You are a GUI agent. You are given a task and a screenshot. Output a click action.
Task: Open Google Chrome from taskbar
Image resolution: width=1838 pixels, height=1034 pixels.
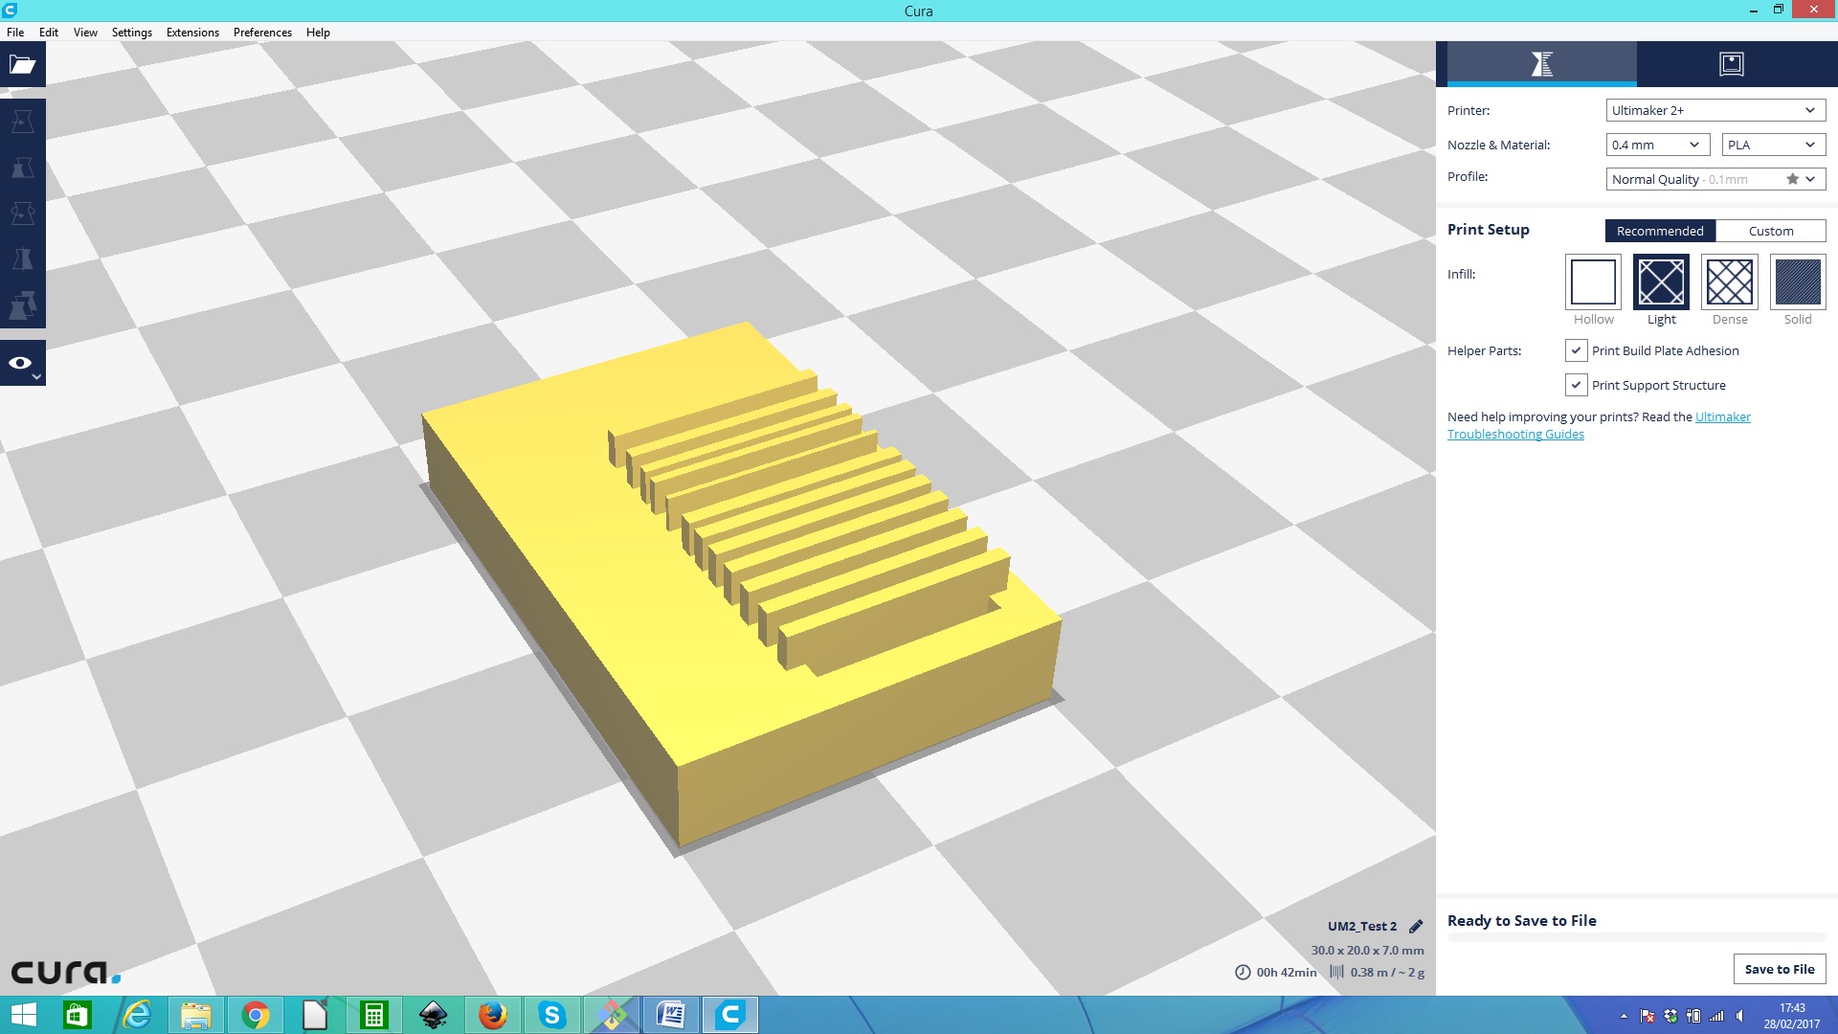(x=256, y=1015)
